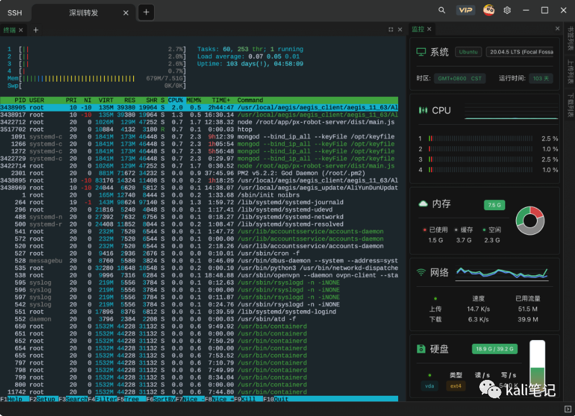Close the monitor side panel
The image size is (575, 416).
pyautogui.click(x=557, y=28)
